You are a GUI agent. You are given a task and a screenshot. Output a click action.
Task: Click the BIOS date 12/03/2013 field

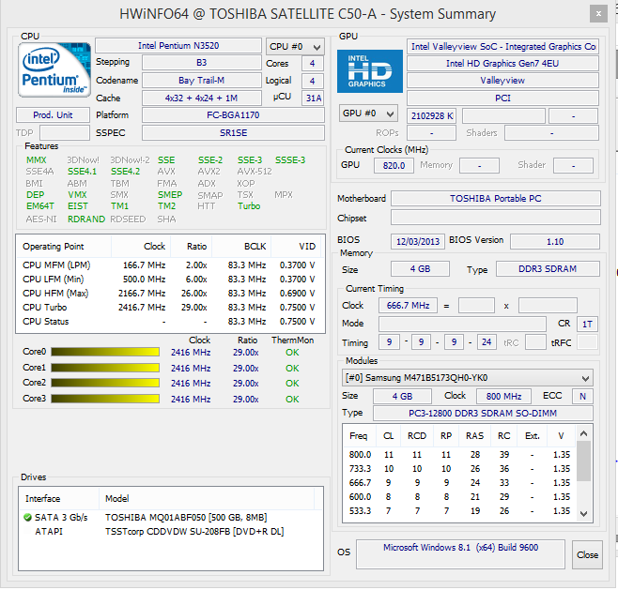418,241
